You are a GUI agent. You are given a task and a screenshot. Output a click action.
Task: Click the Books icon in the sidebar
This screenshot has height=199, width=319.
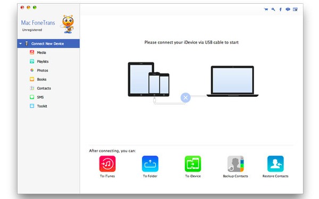tap(32, 79)
